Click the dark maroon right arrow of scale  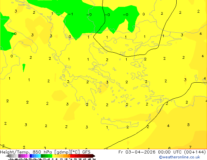[94, 156]
